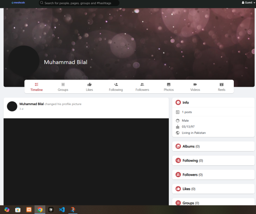Open Visual Studio Code from taskbar
This screenshot has width=256, height=214.
pyautogui.click(x=62, y=210)
